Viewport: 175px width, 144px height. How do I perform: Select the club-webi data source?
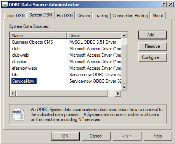[21, 55]
